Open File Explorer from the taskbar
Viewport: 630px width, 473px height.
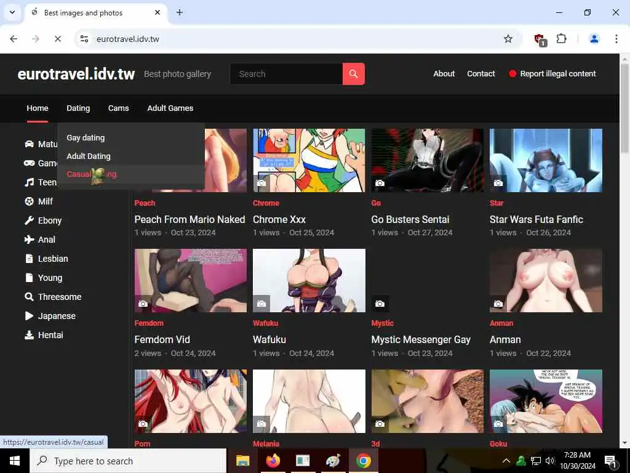242,461
